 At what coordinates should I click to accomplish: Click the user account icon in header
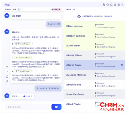click(115, 5)
